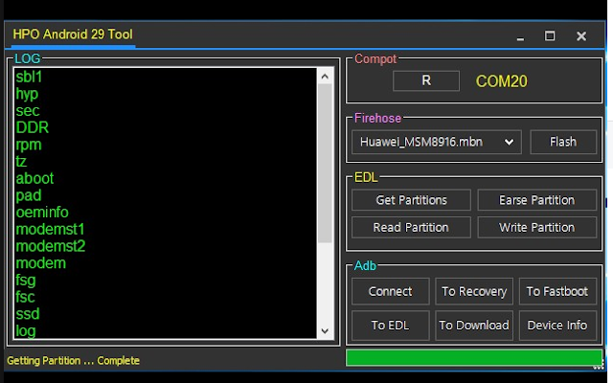Click the R refresh port button

coord(425,80)
